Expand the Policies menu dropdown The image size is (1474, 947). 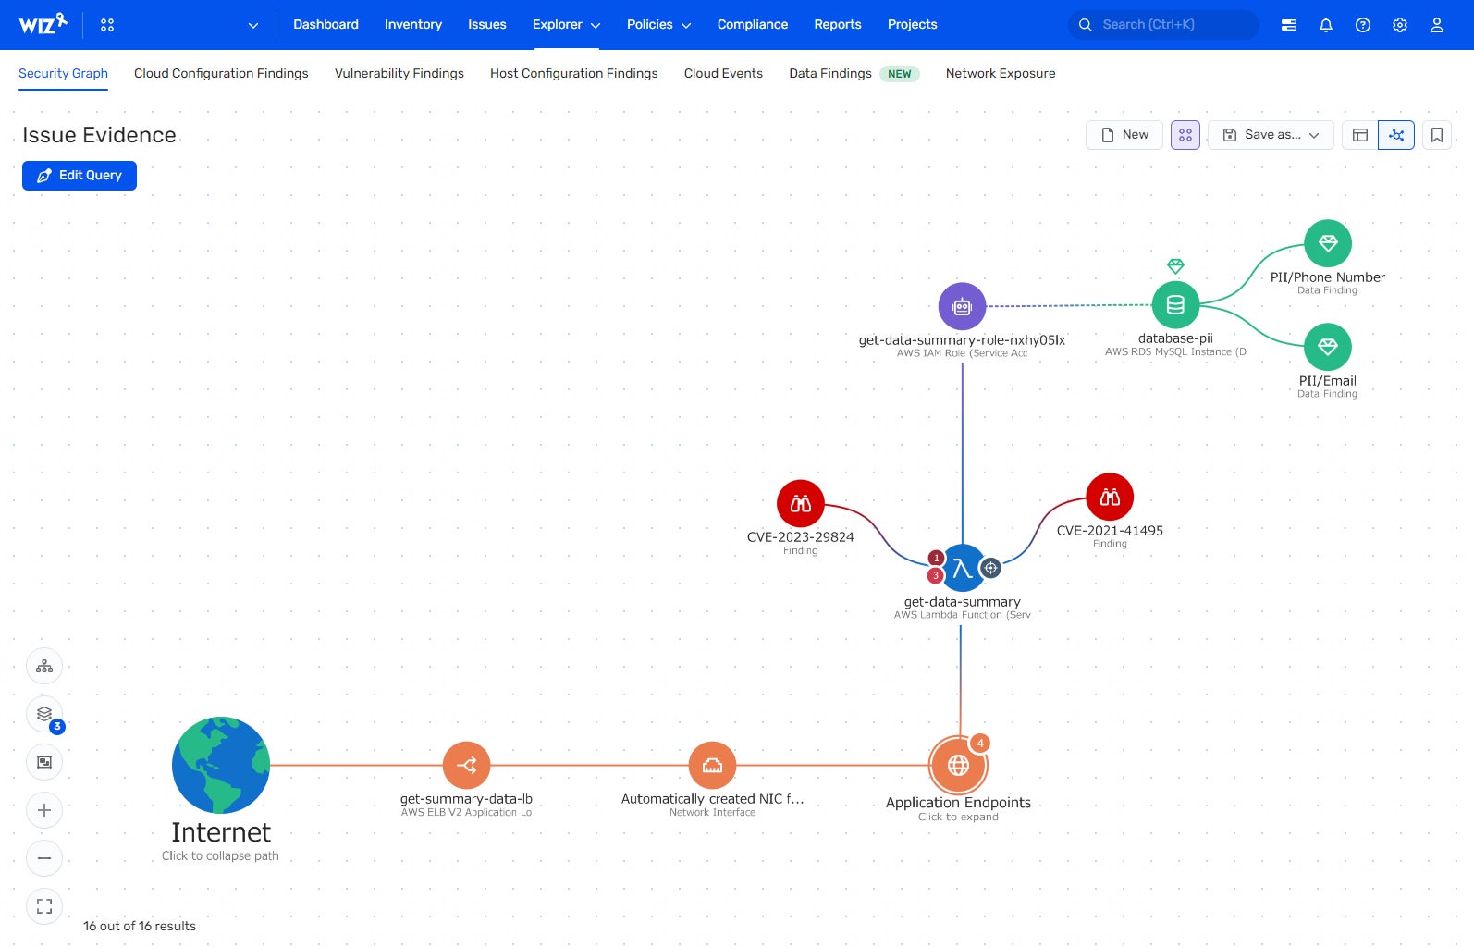pyautogui.click(x=658, y=25)
